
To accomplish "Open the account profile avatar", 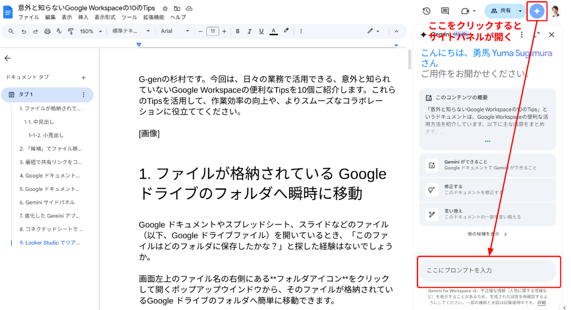I will pos(555,11).
